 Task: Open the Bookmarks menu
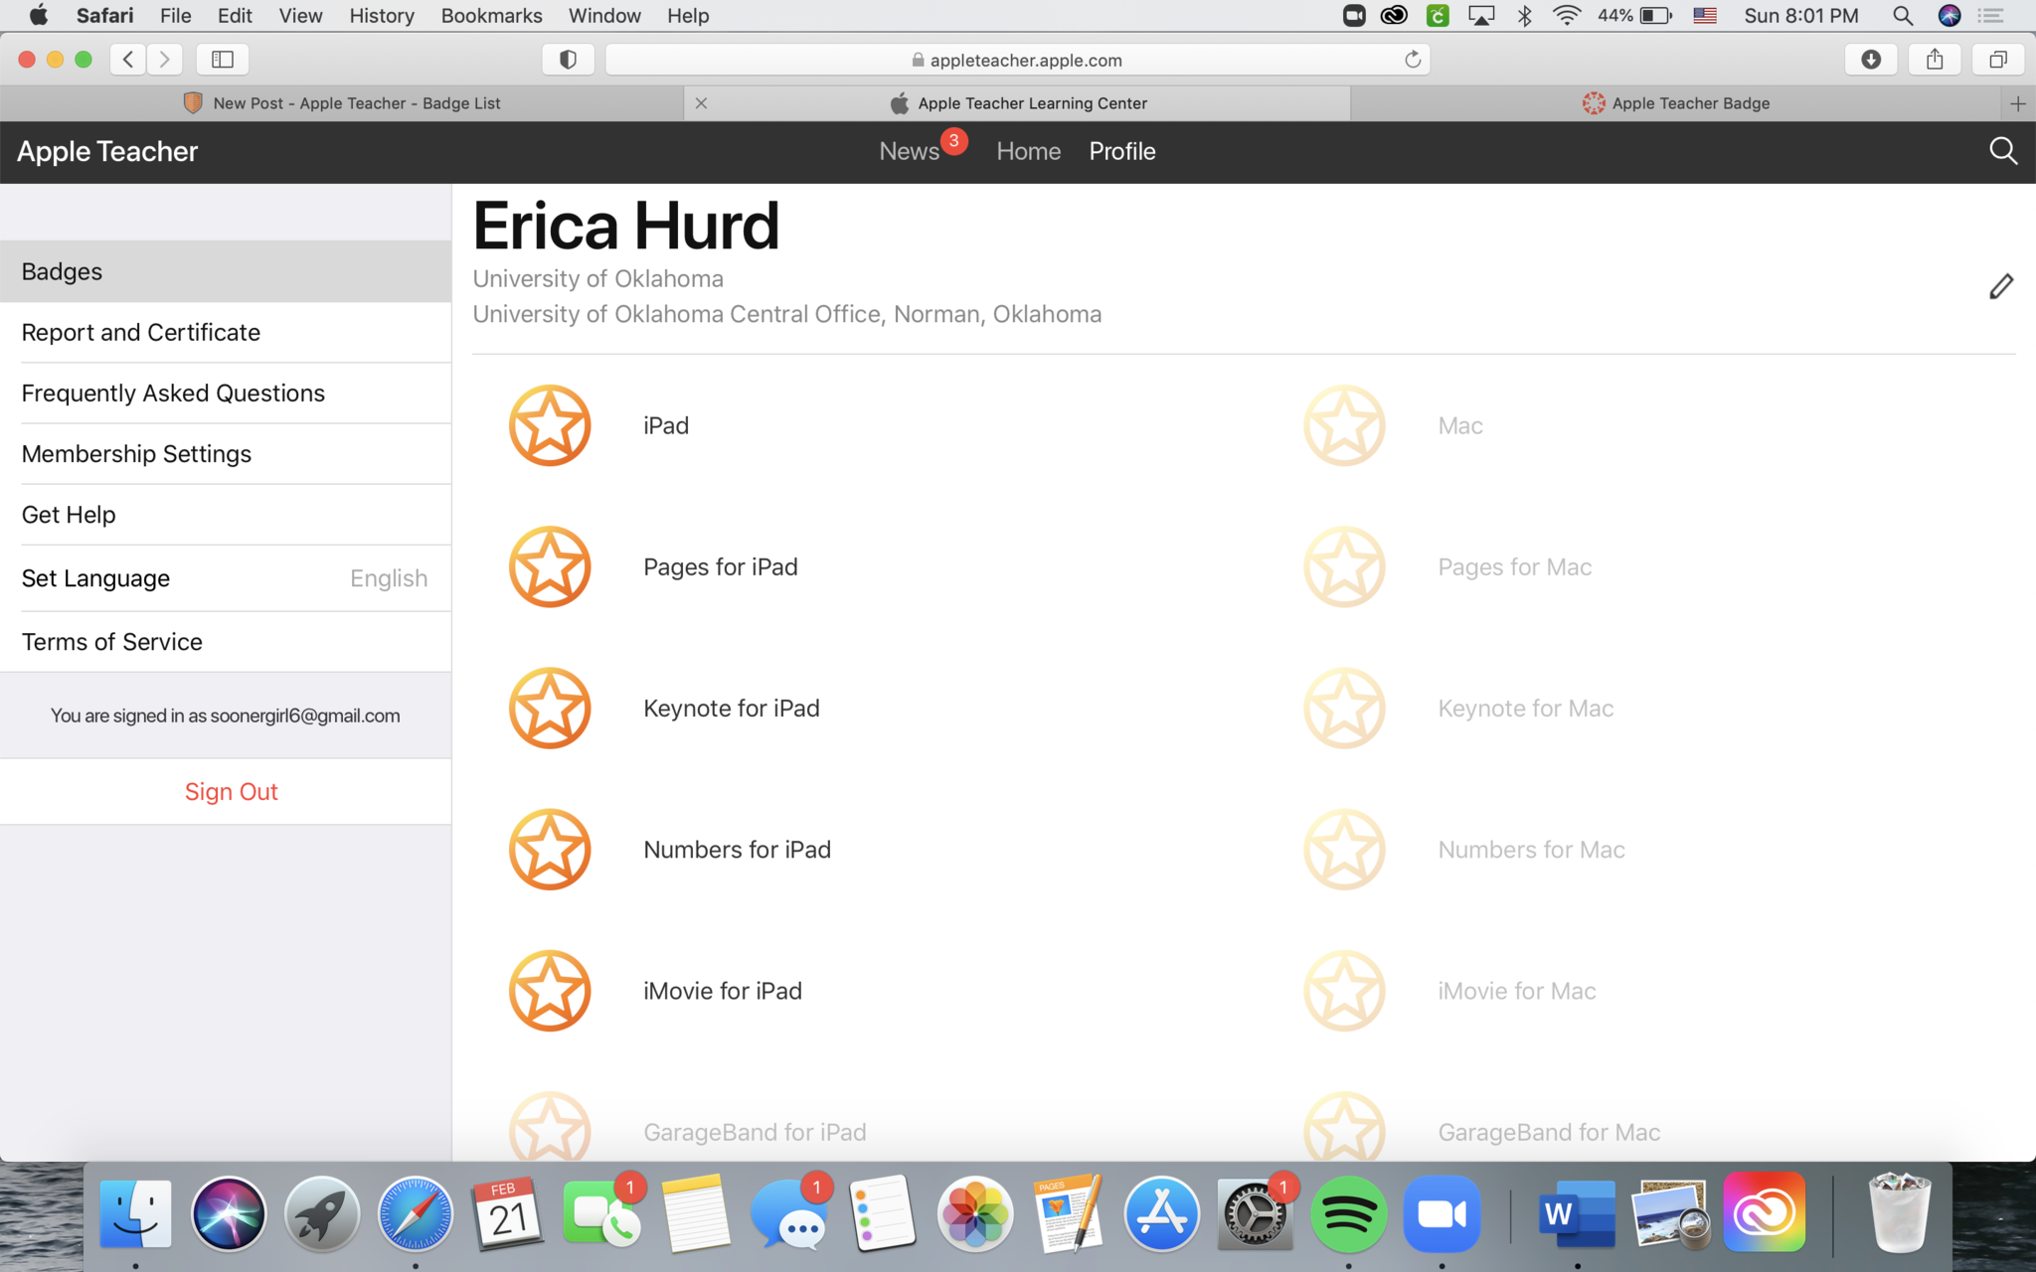(x=491, y=16)
